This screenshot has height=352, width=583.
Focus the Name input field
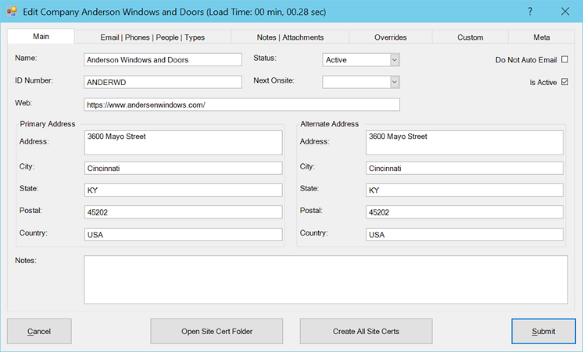click(x=163, y=60)
